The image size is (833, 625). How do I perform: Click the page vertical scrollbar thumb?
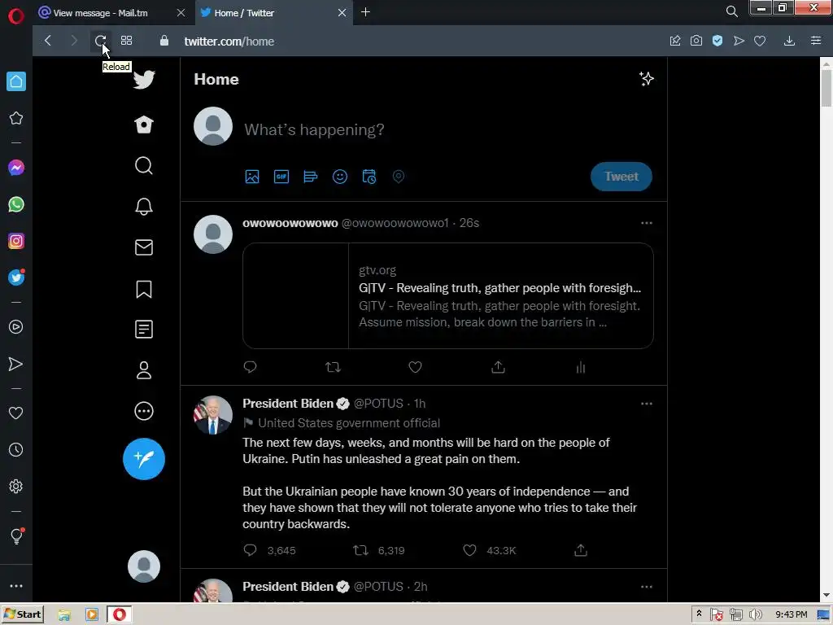click(x=826, y=87)
